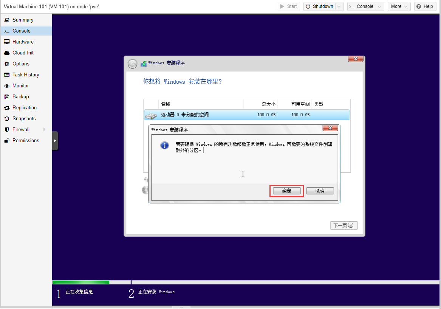Cancel the dialog with 取消 button
The width and height of the screenshot is (441, 309).
coord(320,191)
